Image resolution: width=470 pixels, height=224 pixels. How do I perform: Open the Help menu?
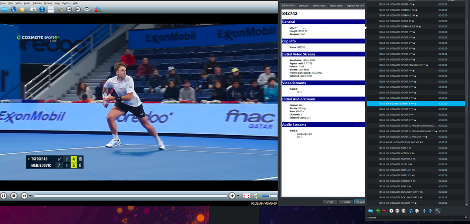coord(76,3)
